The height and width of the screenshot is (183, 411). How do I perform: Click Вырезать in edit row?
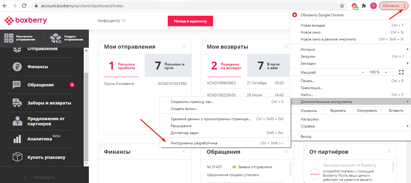(x=338, y=111)
